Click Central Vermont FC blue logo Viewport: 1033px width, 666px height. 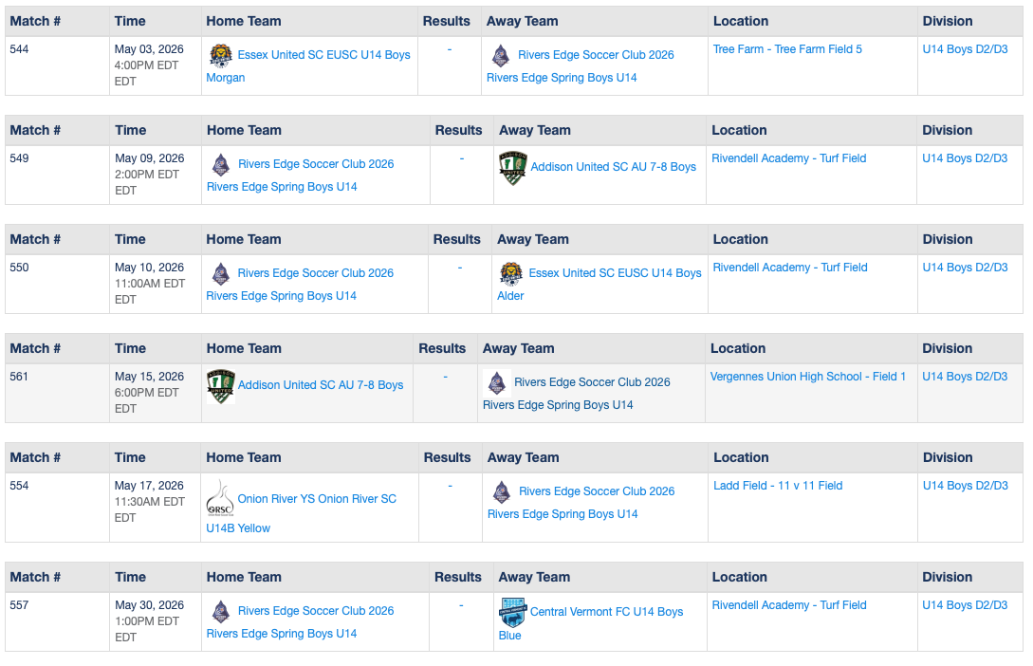(x=512, y=612)
